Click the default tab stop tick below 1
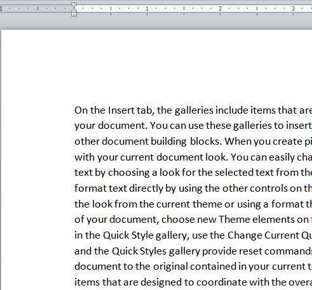Image resolution: width=312 pixels, height=290 pixels. (x=147, y=14)
